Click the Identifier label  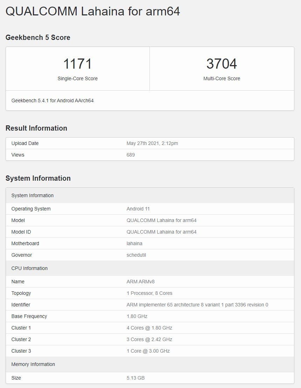21,305
